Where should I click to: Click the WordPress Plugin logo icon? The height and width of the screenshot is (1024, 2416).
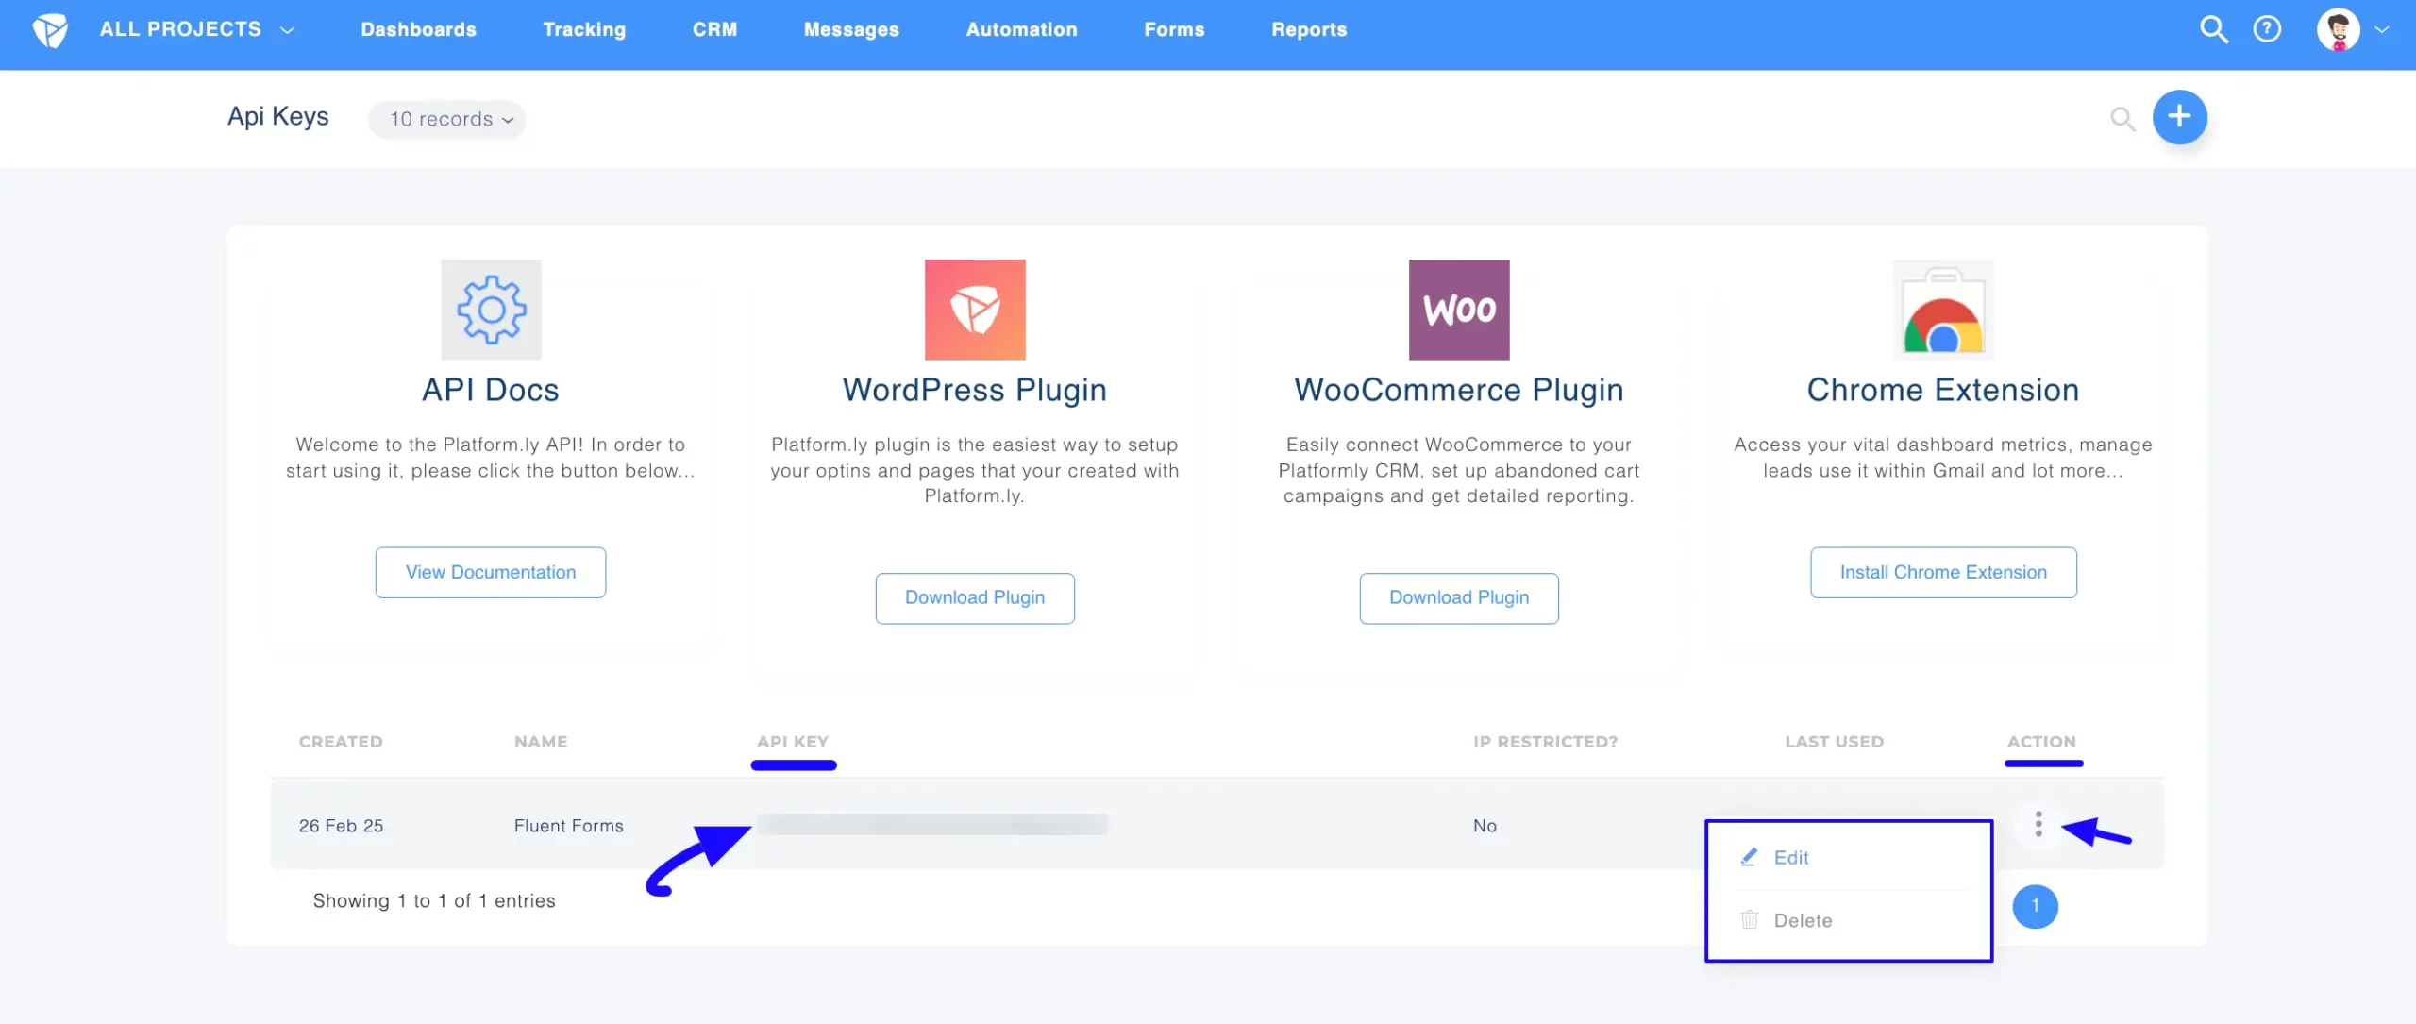coord(975,310)
